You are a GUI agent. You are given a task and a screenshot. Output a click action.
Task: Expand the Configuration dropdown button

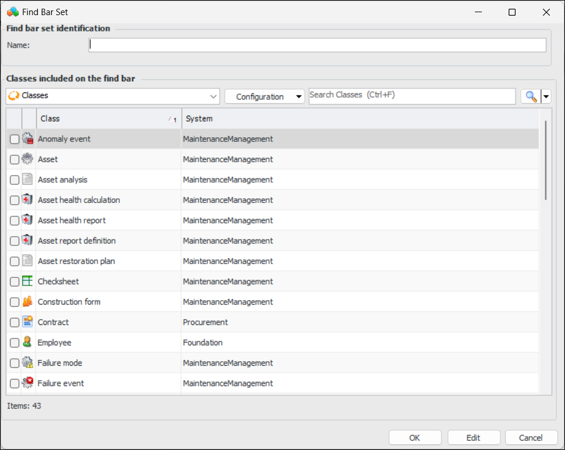(264, 97)
